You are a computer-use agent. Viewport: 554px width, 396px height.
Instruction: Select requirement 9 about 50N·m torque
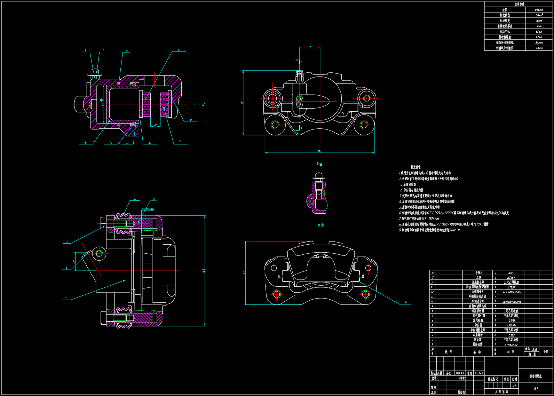(429, 230)
